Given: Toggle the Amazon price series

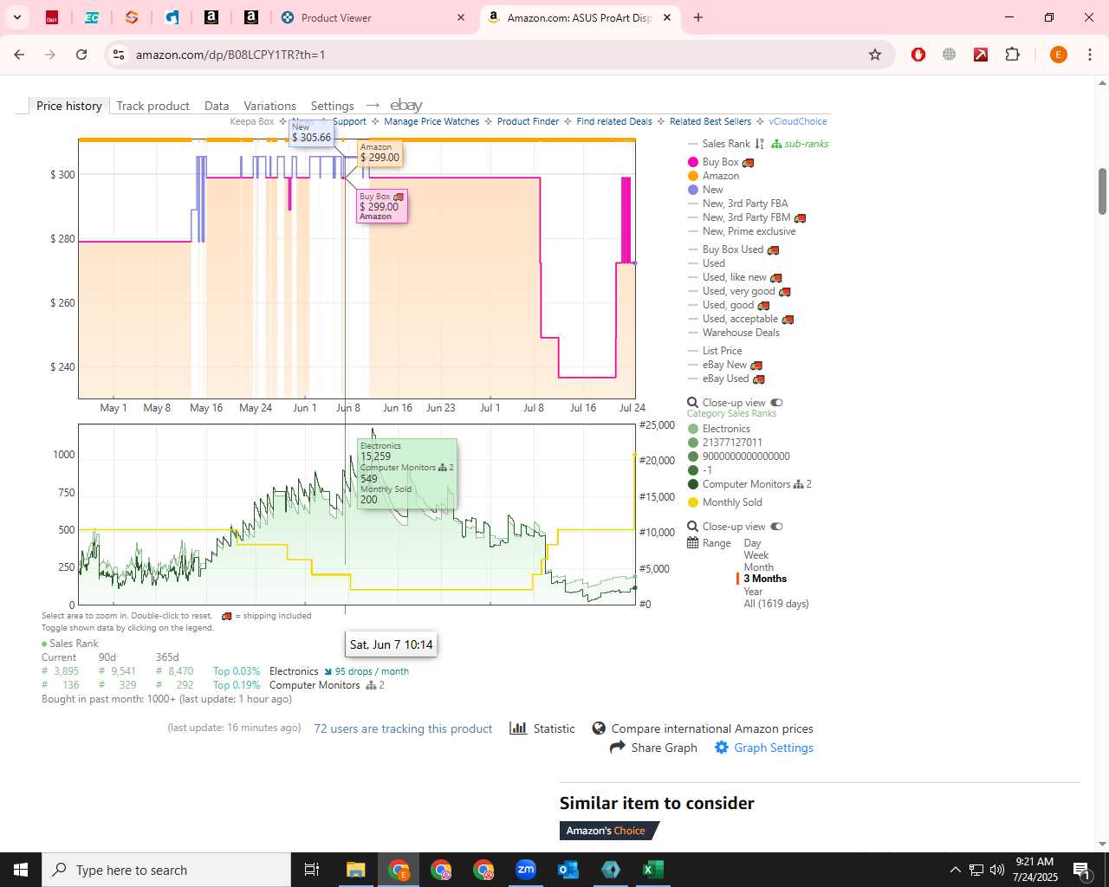Looking at the screenshot, I should (x=721, y=176).
